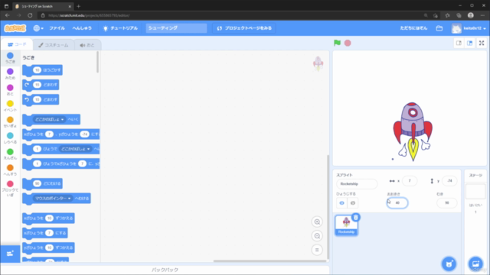
Task: Open the choose a sprite cat button
Action: [449, 264]
